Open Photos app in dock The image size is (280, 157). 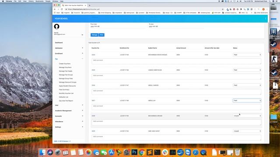(88, 152)
